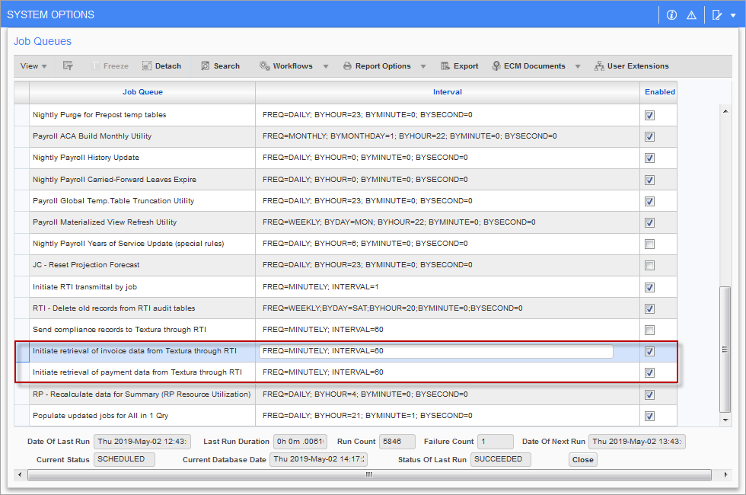
Task: Click the Search toolbar icon
Action: click(206, 66)
